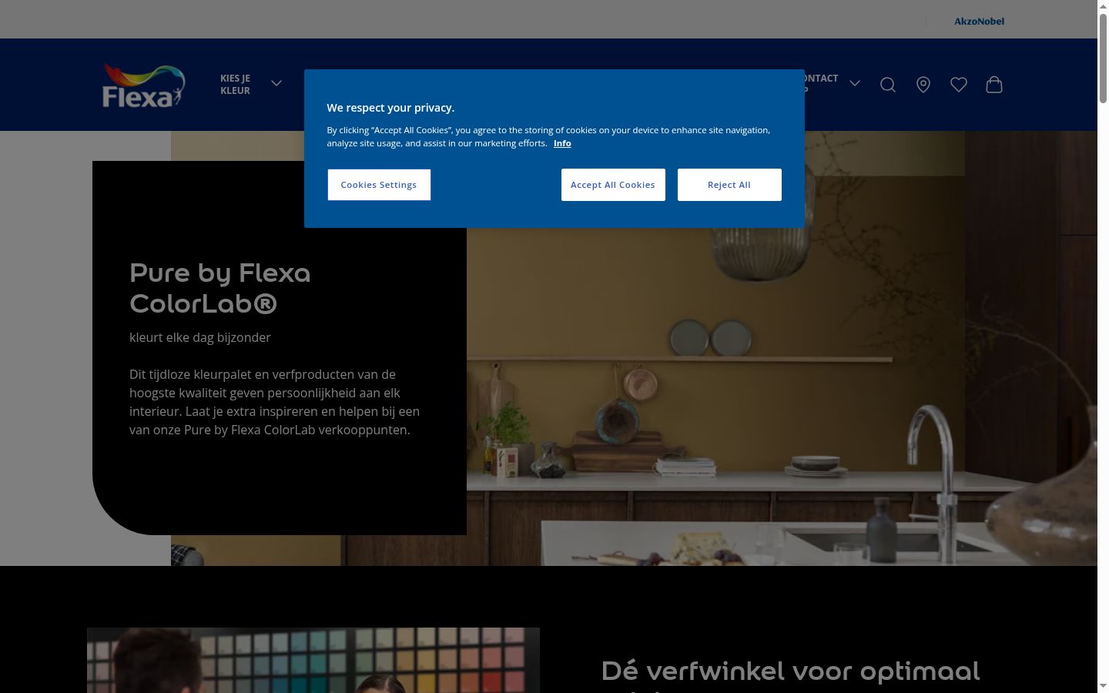
Task: View favorites via the heart icon
Action: (959, 85)
